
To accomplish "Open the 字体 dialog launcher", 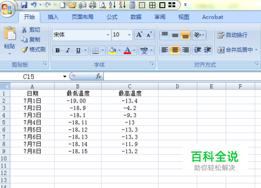I will tap(152, 64).
